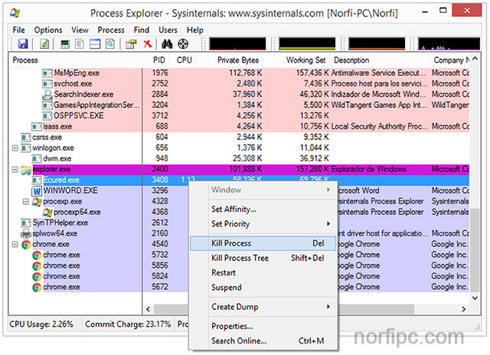Expand the Window submenu arrow
Viewport: 490px width, 355px height.
pos(328,190)
